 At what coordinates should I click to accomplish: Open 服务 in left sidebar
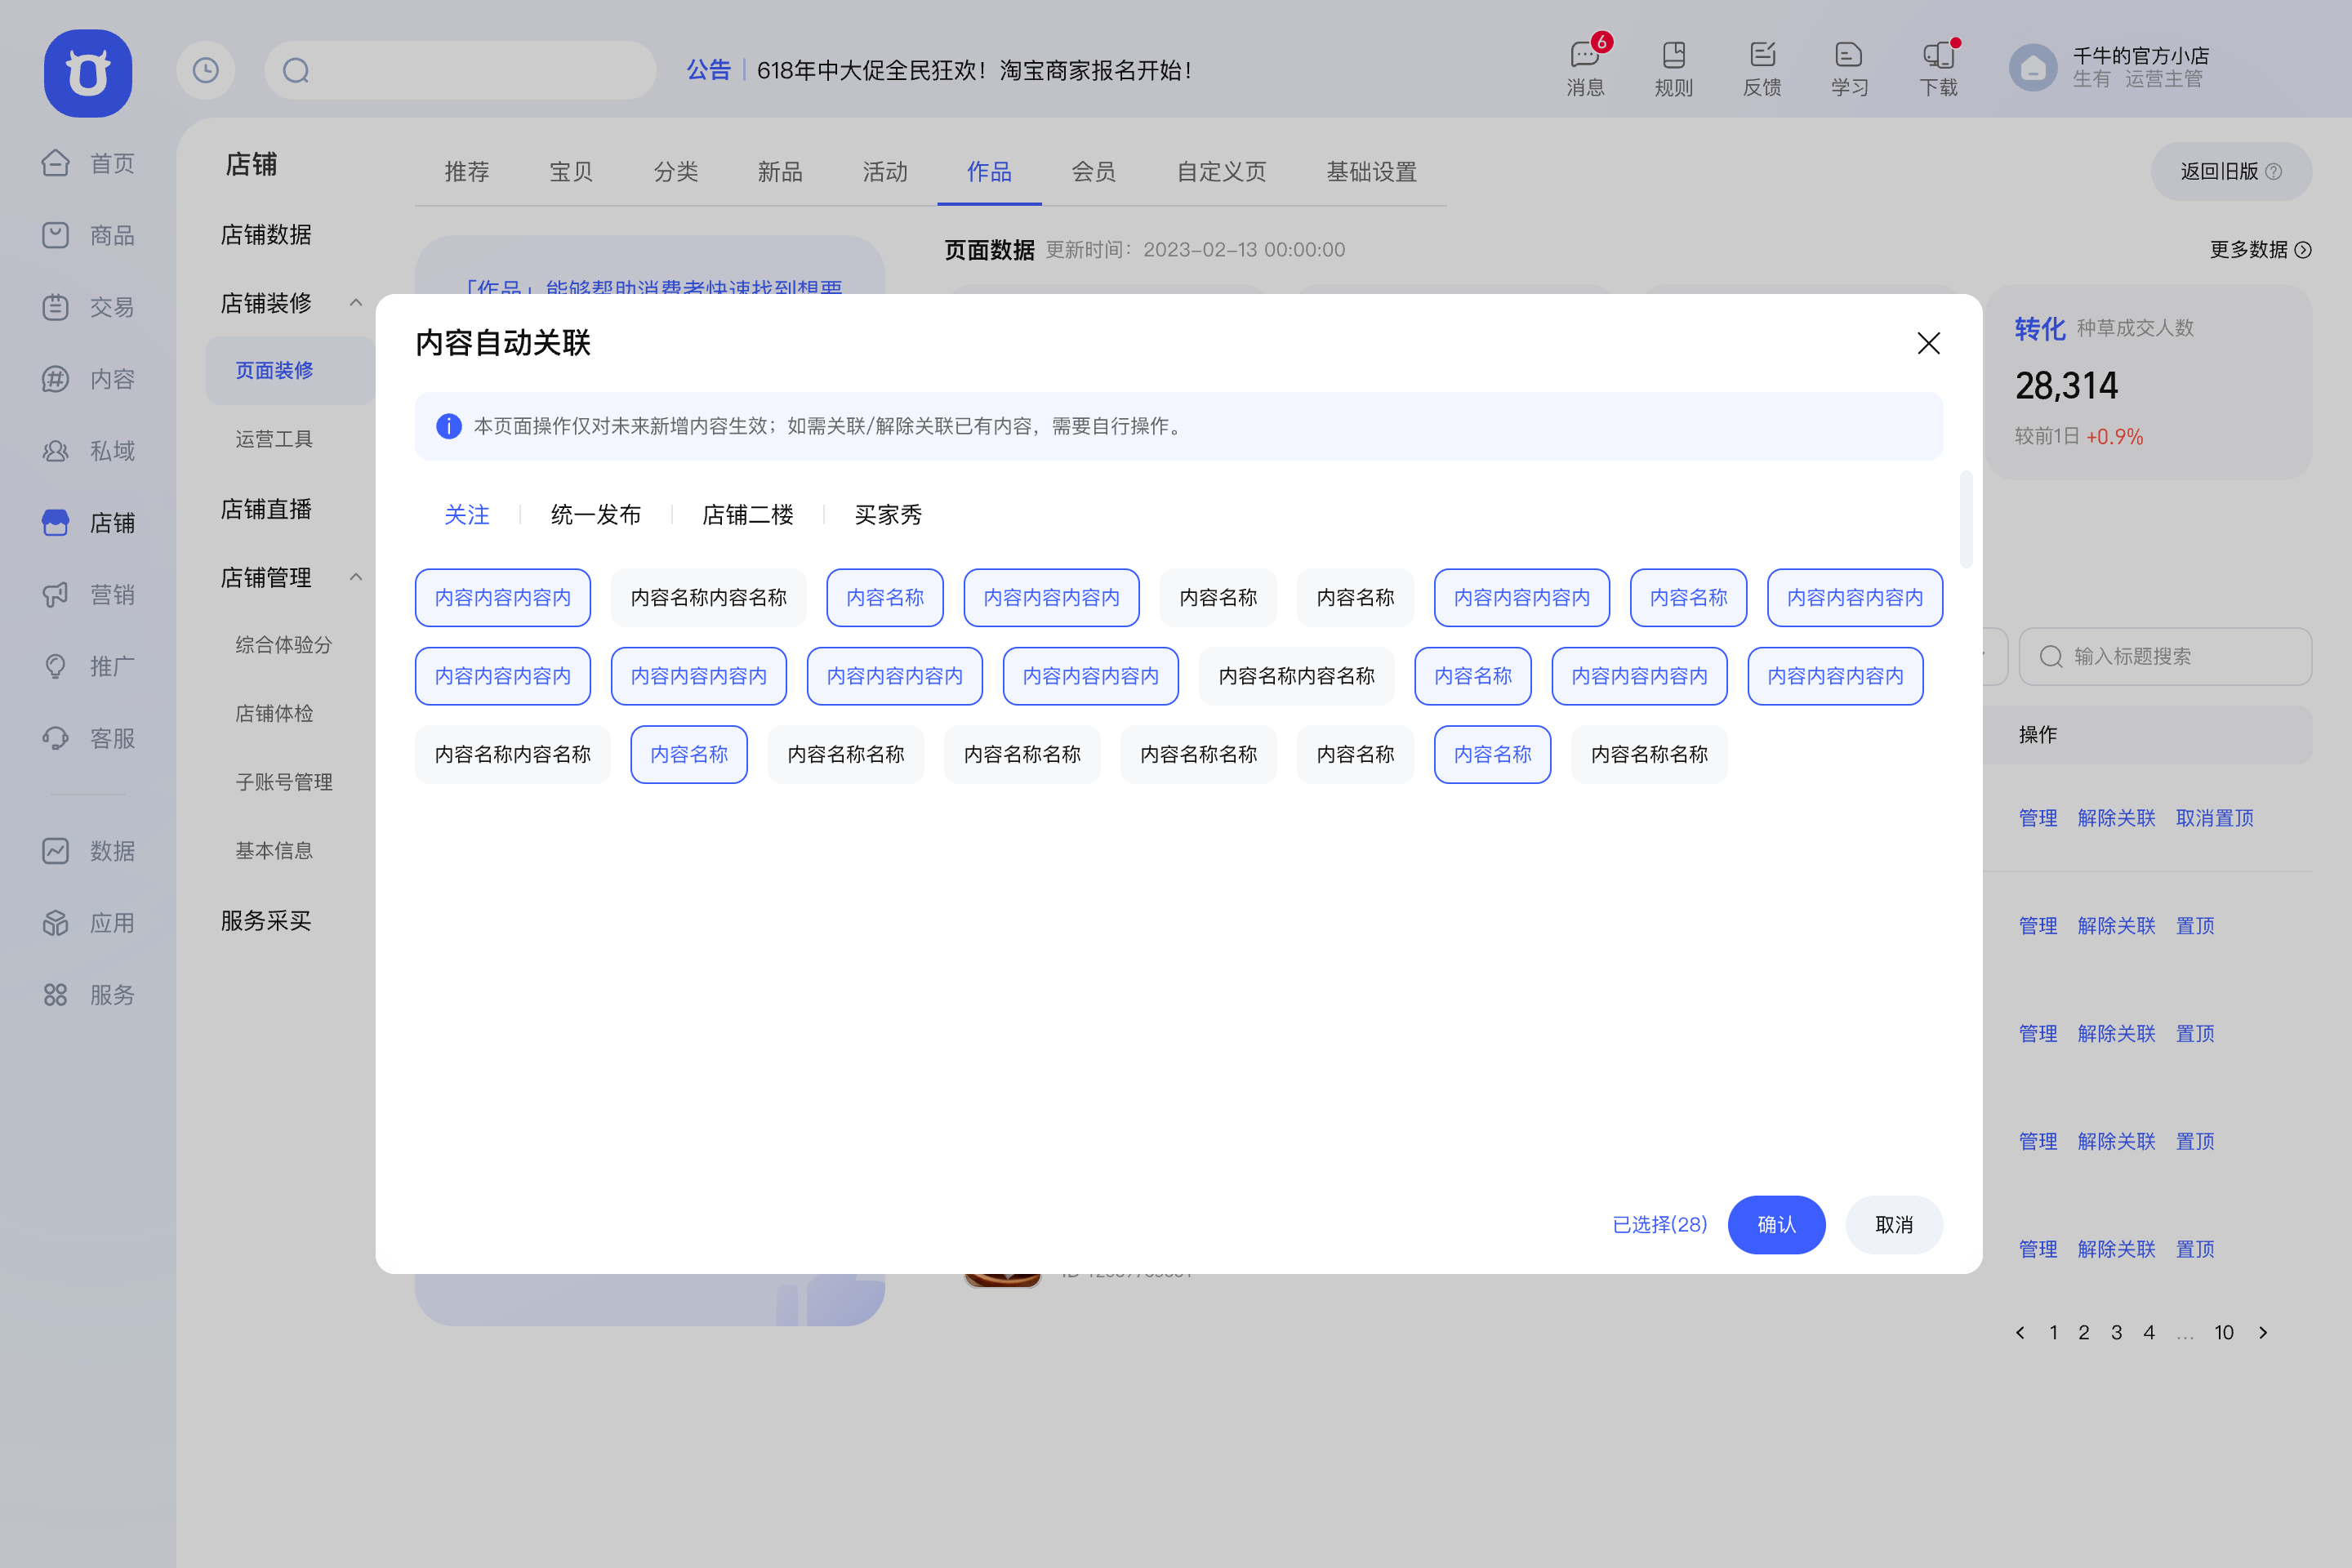coord(88,995)
